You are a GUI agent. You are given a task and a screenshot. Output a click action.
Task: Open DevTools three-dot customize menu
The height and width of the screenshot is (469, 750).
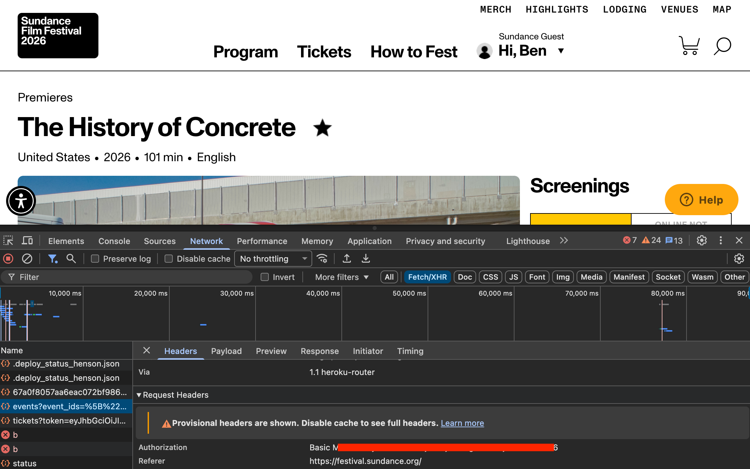(721, 241)
